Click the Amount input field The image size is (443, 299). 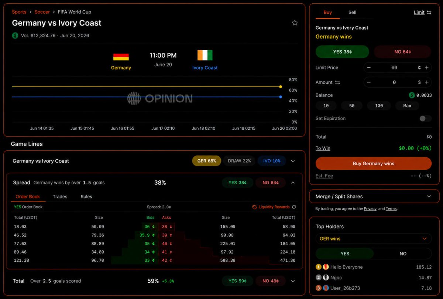click(x=398, y=82)
